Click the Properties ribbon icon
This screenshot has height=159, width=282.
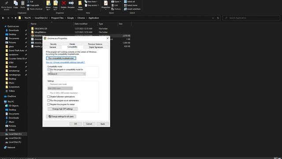[106, 5]
